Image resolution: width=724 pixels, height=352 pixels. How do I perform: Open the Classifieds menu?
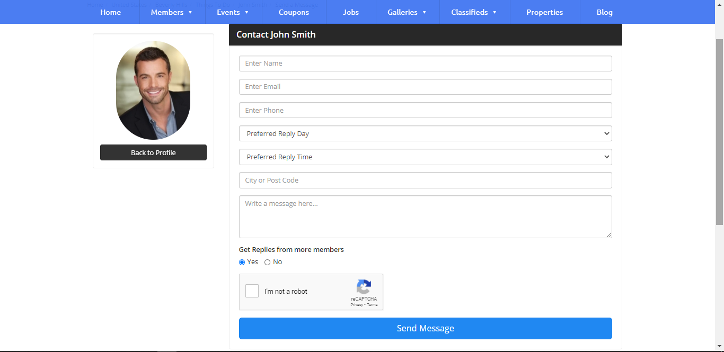click(470, 12)
